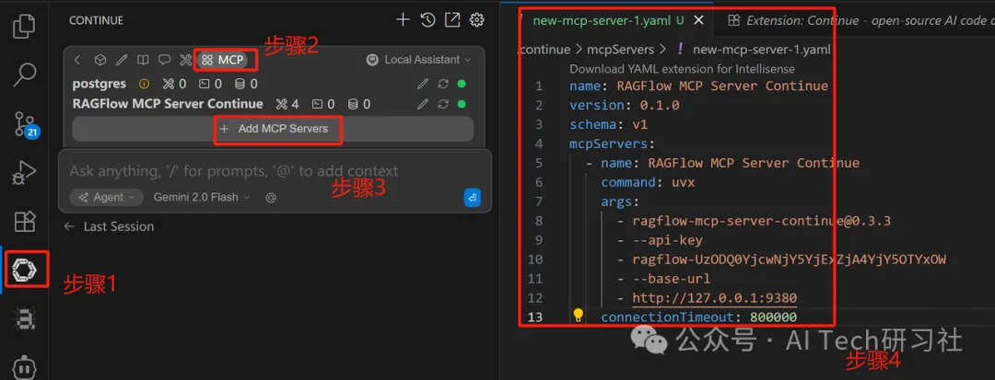Open the Tools wrench icon section
Image resolution: width=995 pixels, height=380 pixels.
(x=185, y=60)
